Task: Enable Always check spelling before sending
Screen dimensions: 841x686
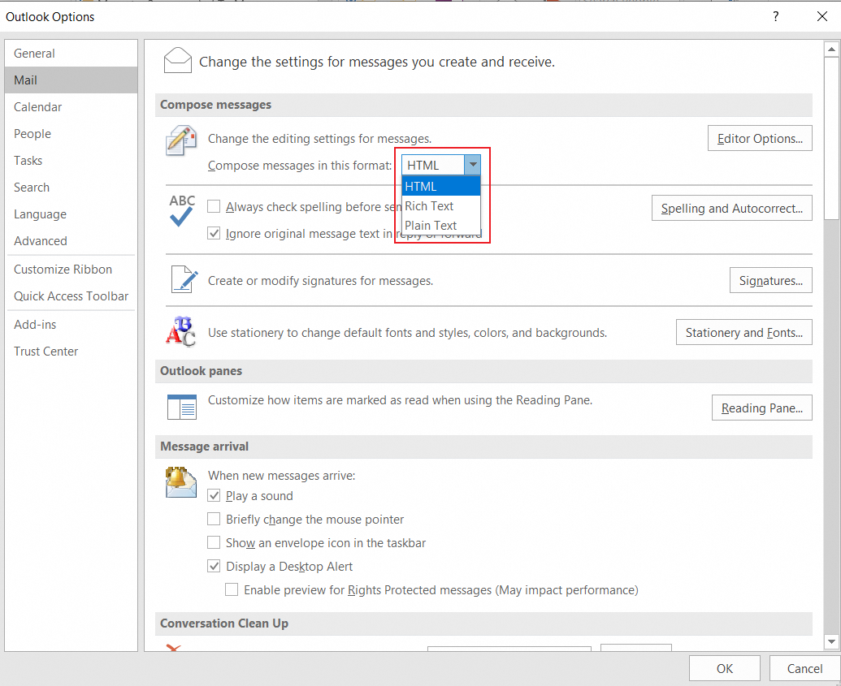Action: 214,206
